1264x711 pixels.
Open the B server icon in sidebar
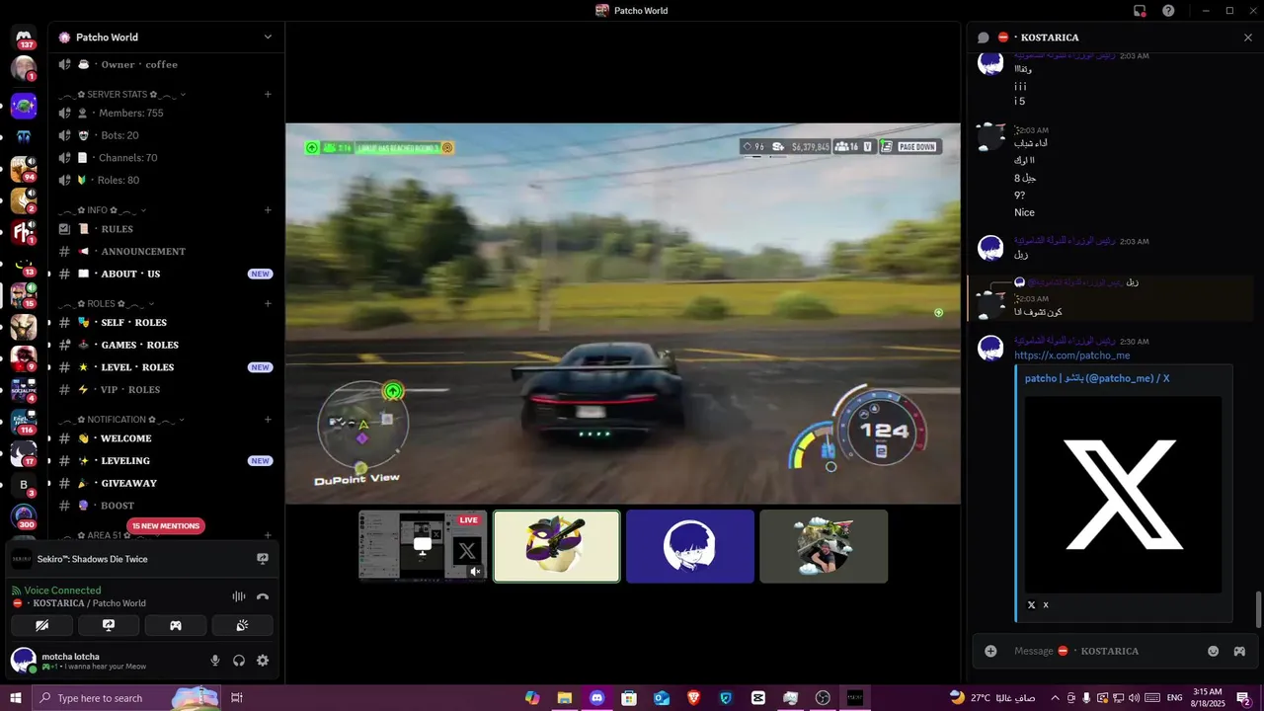tap(24, 484)
